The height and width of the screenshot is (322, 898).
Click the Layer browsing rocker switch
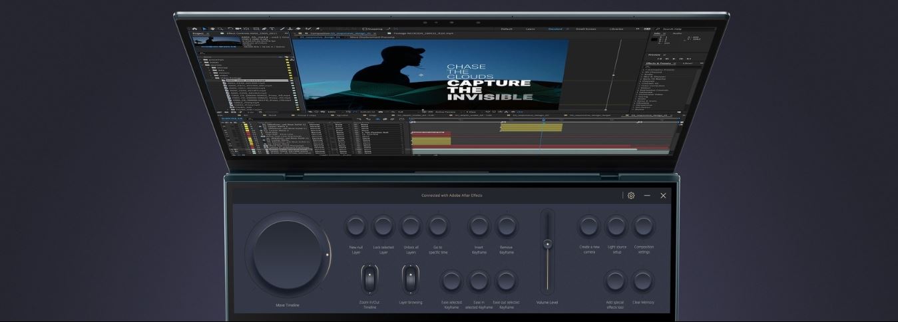coord(411,279)
